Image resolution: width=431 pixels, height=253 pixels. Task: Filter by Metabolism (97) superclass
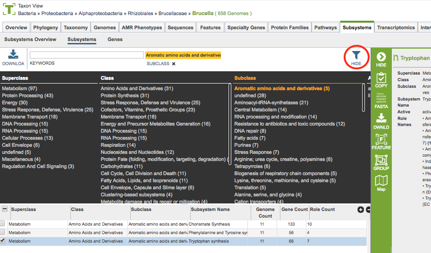[x=19, y=88]
